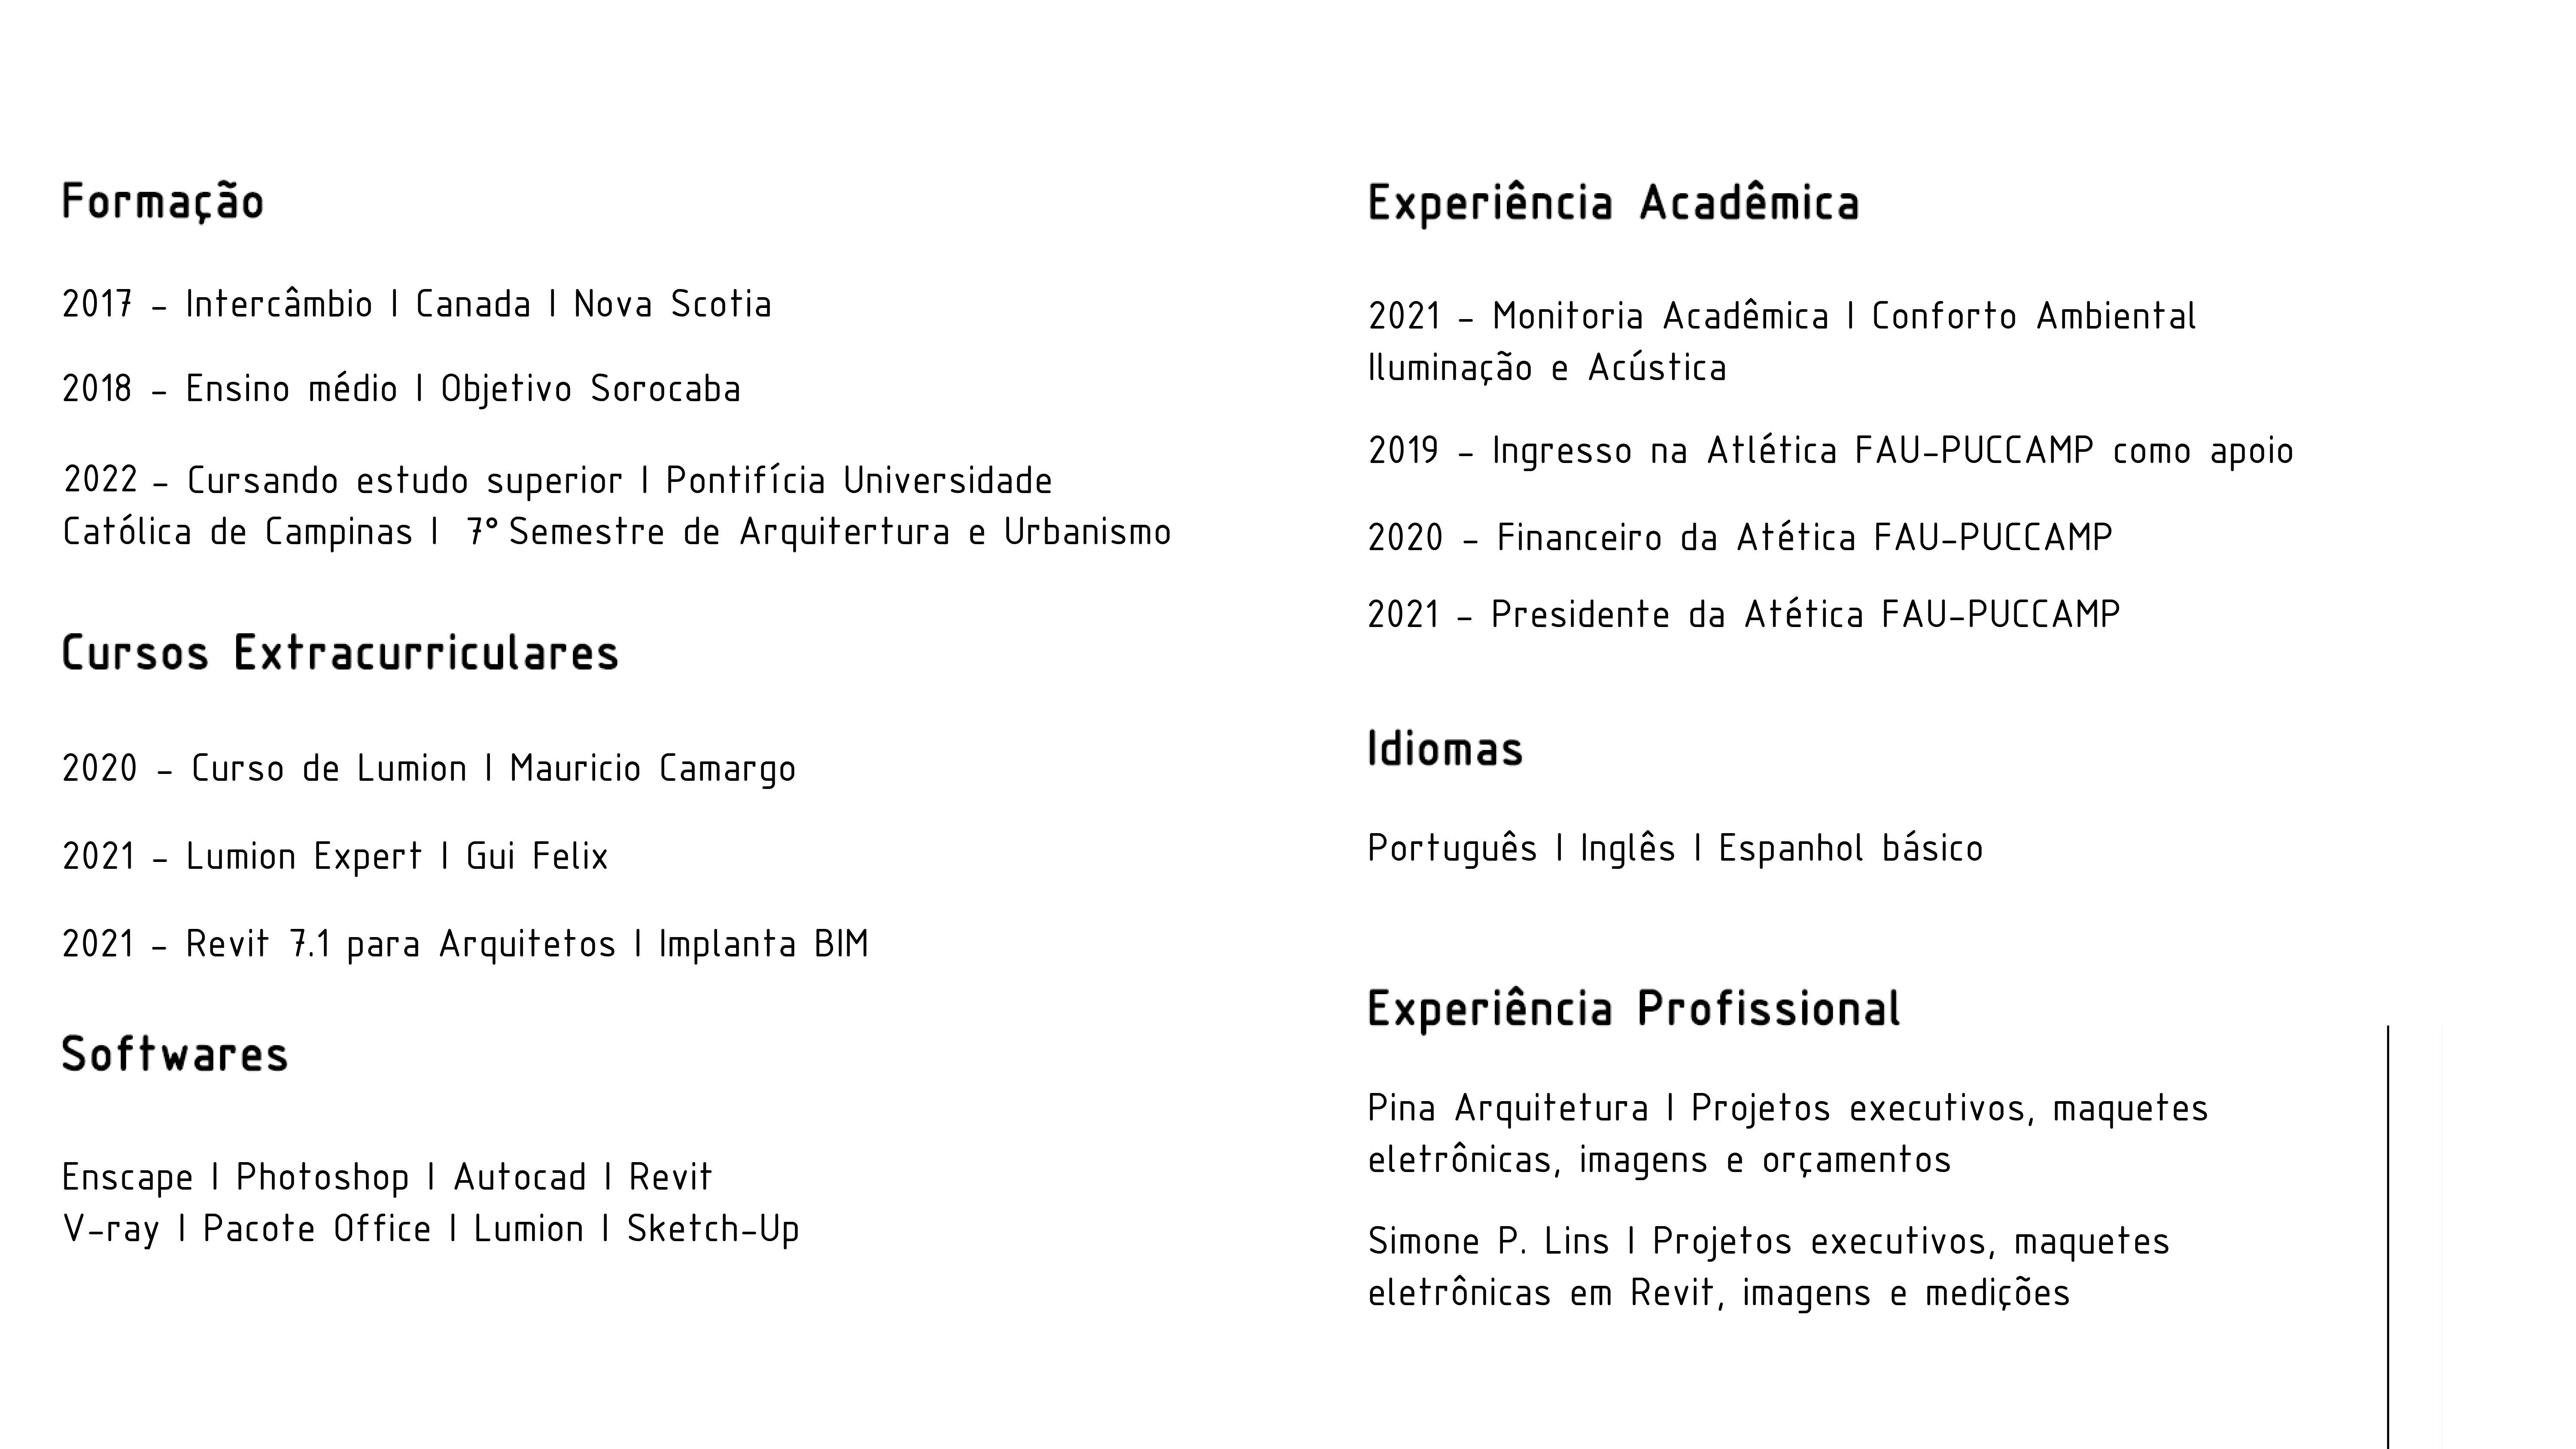Click the Formação heading
Image resolution: width=2576 pixels, height=1449 pixels.
[x=163, y=202]
